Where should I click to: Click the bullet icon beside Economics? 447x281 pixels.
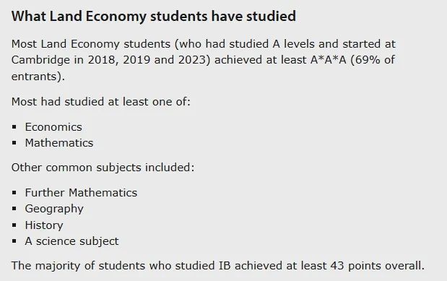coord(14,127)
